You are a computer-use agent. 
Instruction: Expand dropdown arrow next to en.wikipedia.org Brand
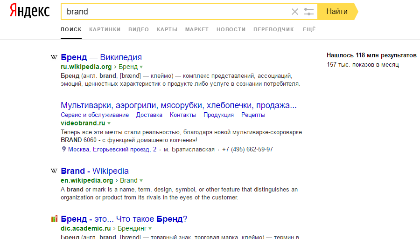pos(141,181)
